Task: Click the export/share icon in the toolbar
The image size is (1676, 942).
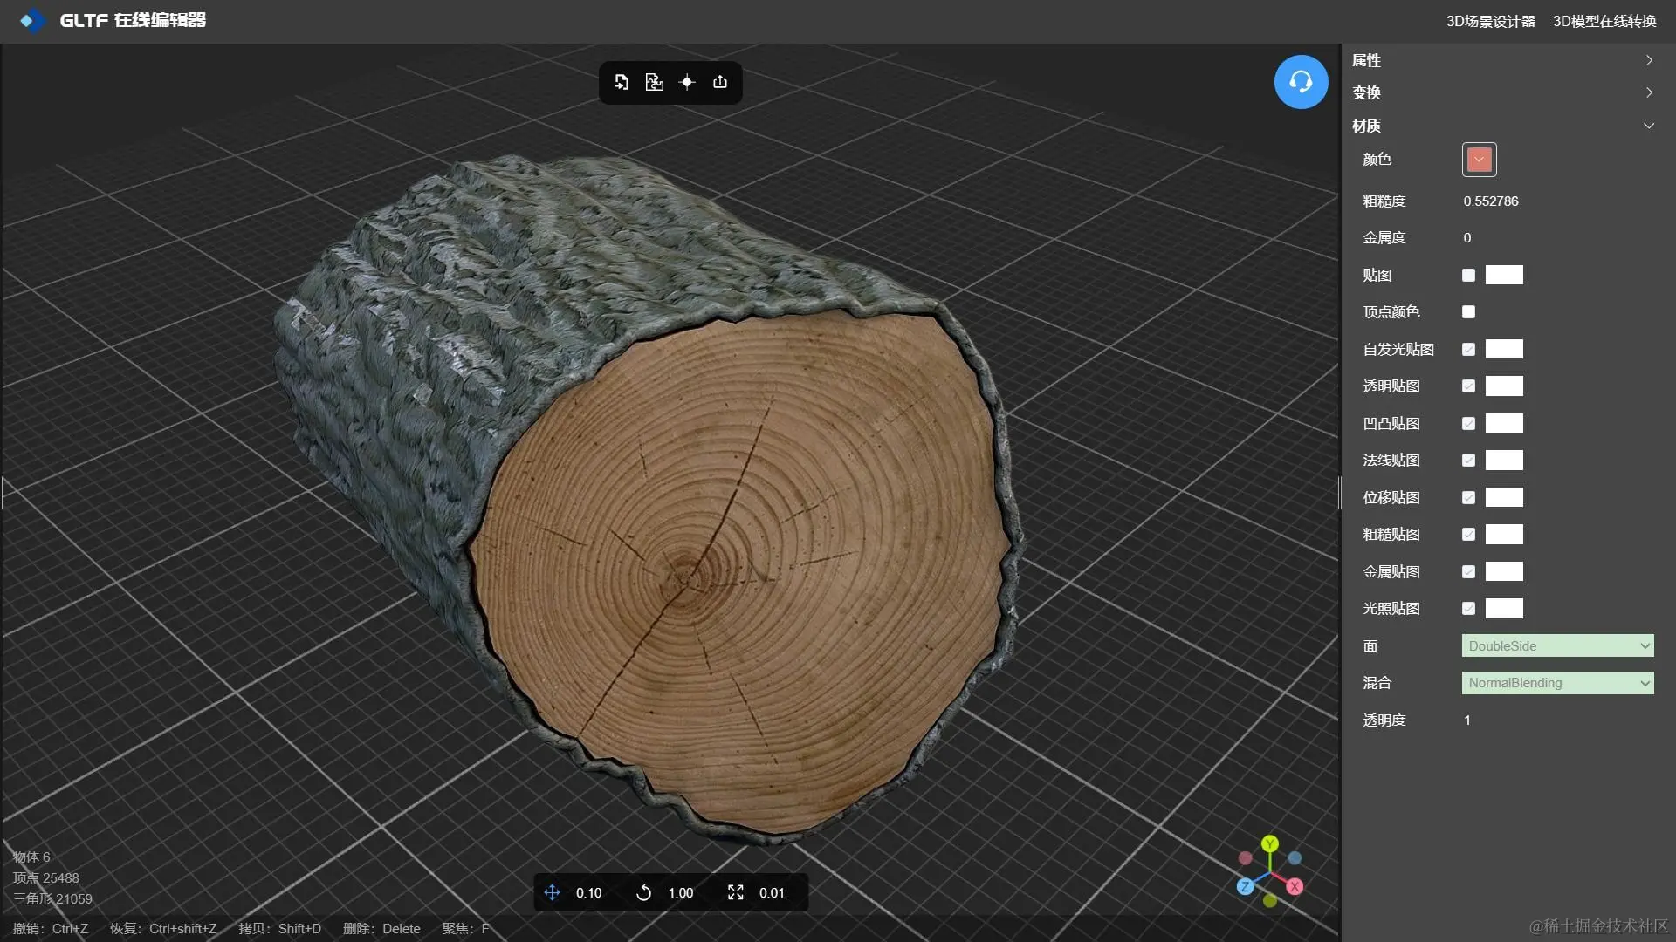Action: coord(720,82)
